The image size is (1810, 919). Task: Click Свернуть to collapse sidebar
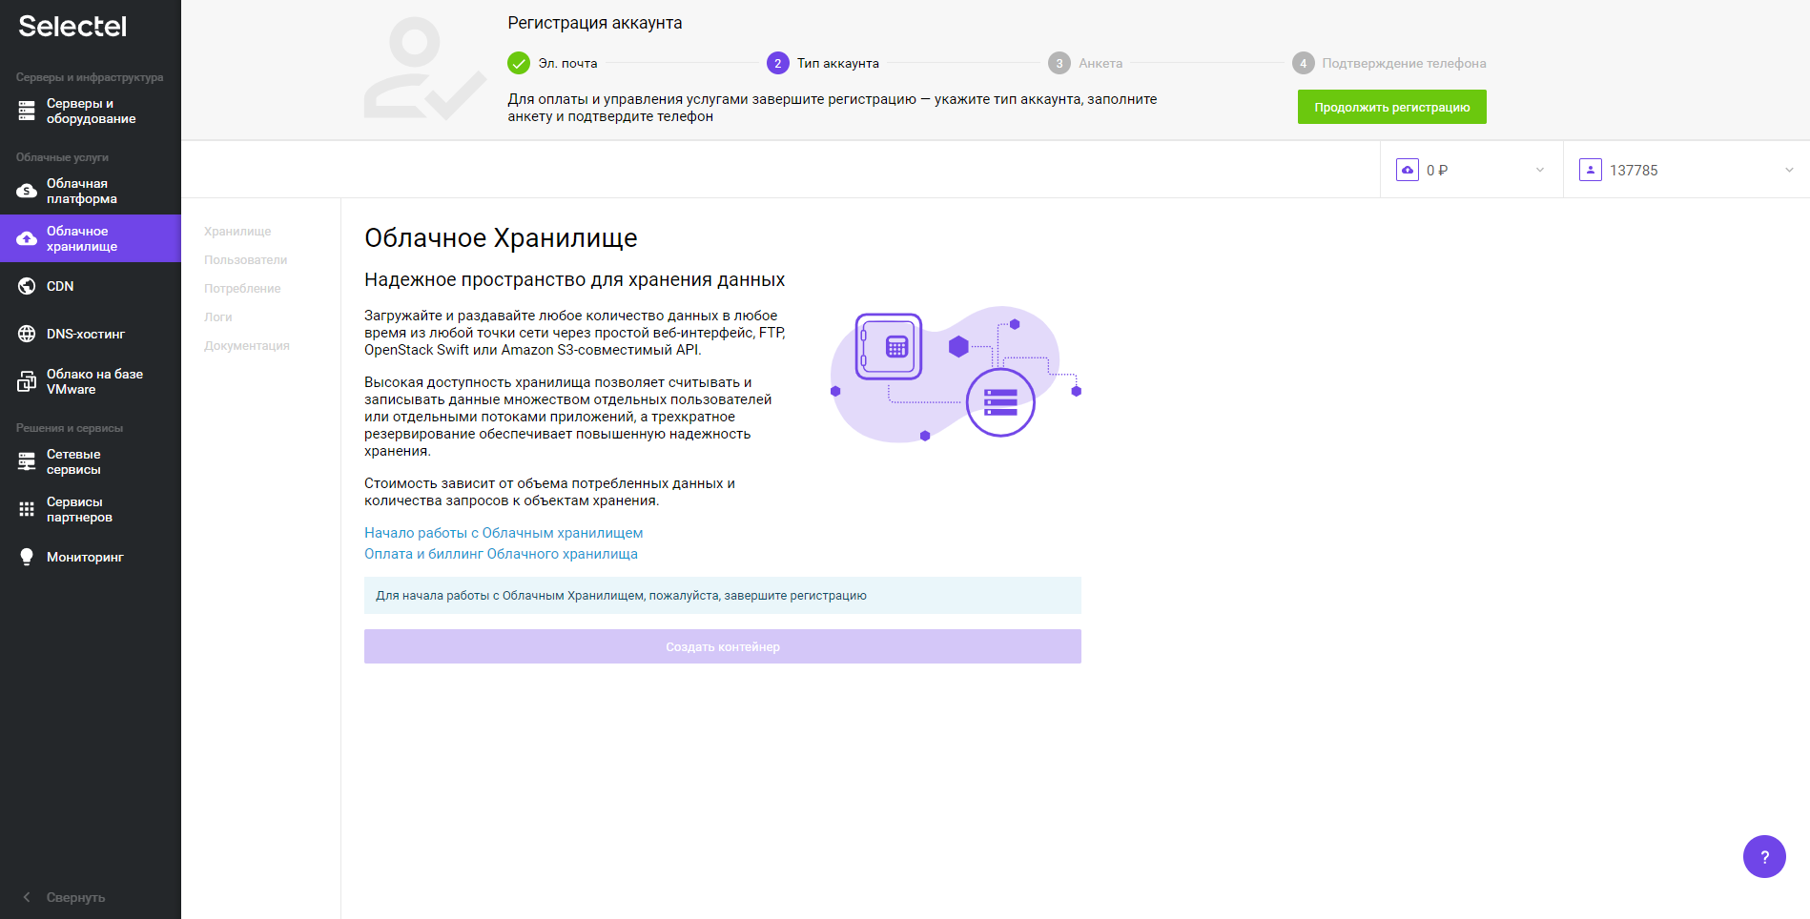(76, 897)
